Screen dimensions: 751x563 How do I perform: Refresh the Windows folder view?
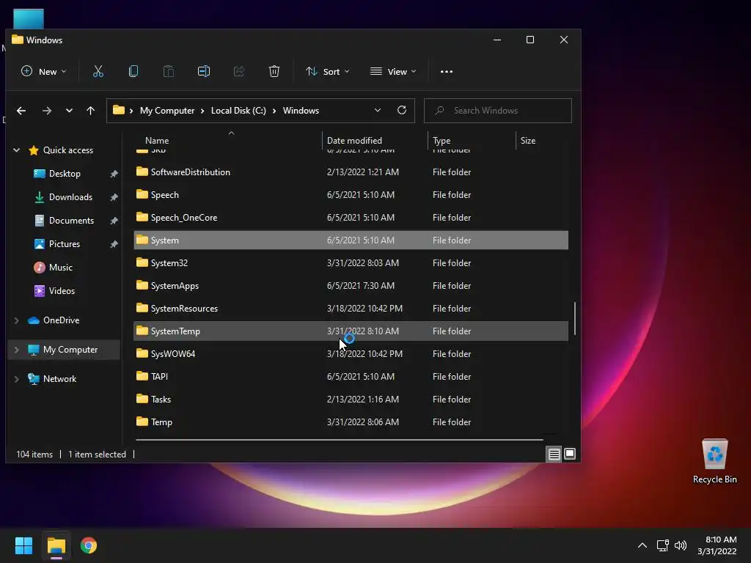pyautogui.click(x=402, y=110)
